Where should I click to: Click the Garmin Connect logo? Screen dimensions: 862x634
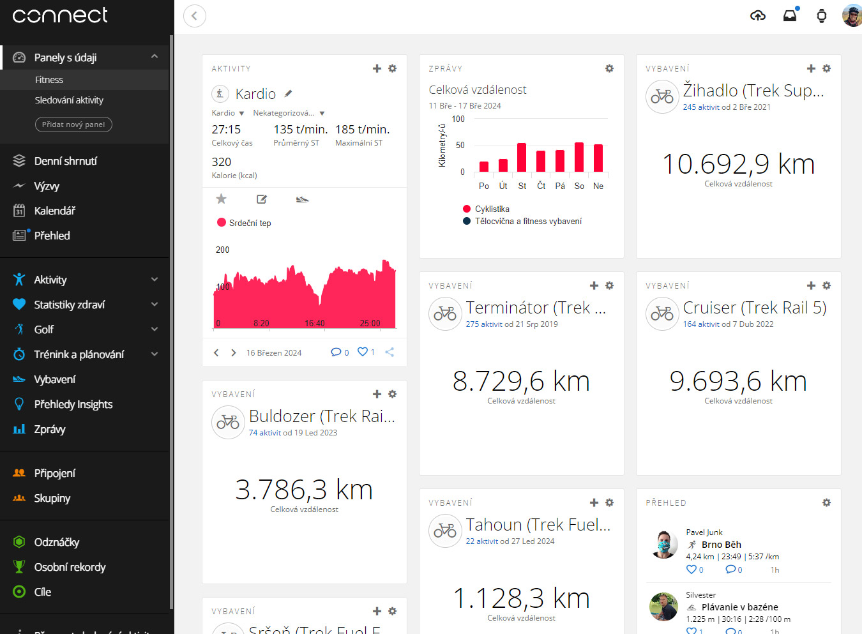(x=60, y=15)
